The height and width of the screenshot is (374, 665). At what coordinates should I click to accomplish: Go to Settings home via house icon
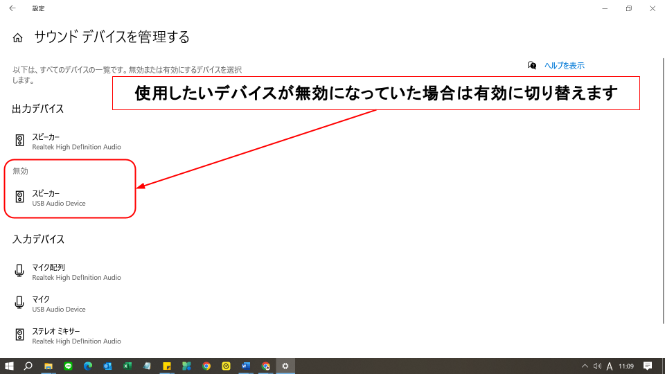click(x=18, y=37)
